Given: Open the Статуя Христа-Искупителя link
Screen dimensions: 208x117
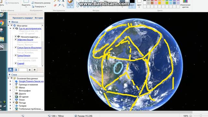Looking at the screenshot, I should (x=29, y=47).
